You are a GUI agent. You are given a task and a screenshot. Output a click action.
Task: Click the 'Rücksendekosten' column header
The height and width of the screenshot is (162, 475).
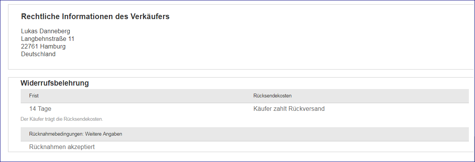pos(272,96)
